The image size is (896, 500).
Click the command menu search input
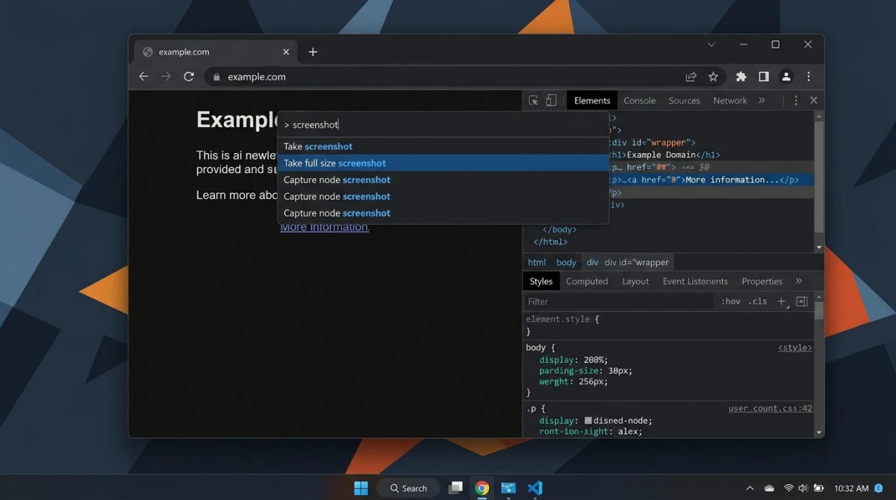tap(444, 125)
